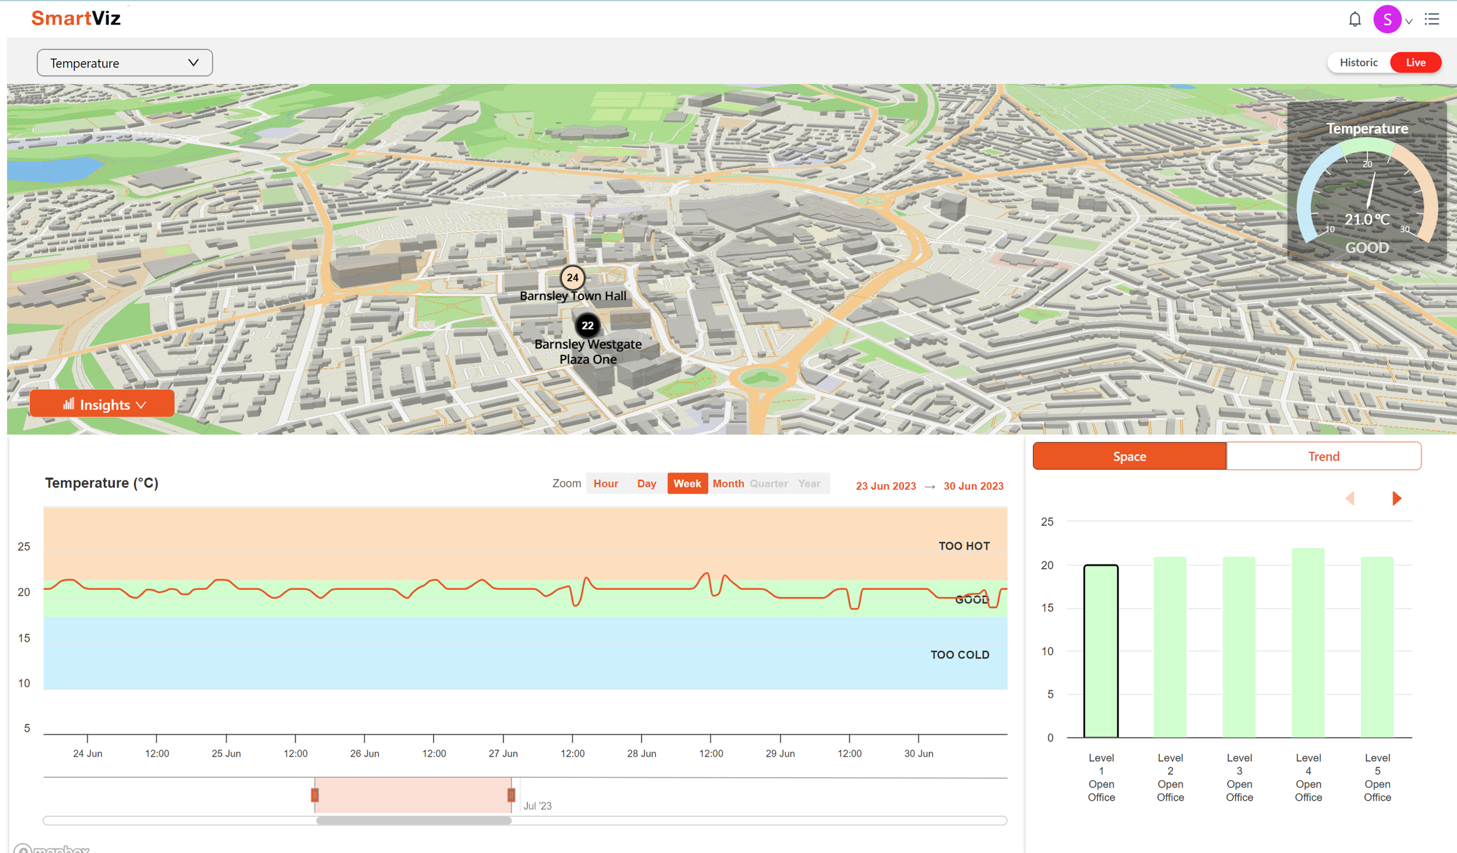This screenshot has height=853, width=1457.
Task: Set chart zoom to Hour
Action: click(x=606, y=483)
